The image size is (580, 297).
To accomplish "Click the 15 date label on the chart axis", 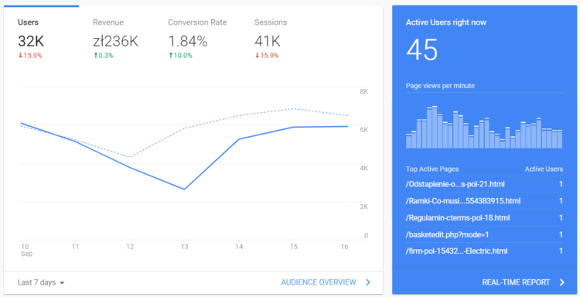I will (294, 247).
